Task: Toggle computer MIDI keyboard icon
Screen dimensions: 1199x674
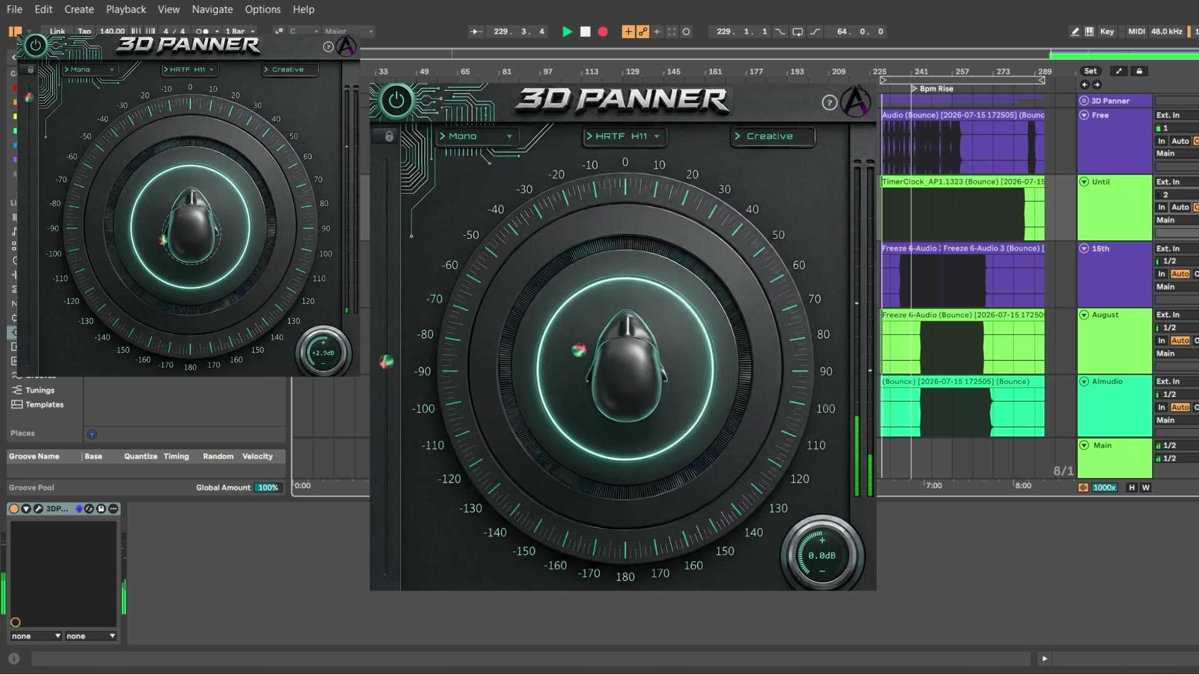Action: [x=1089, y=31]
